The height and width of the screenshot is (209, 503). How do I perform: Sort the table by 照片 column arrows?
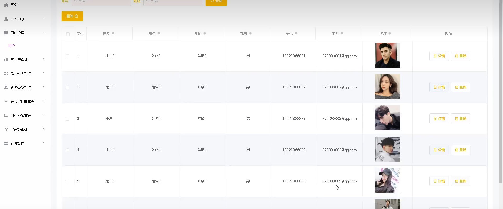[x=390, y=33]
